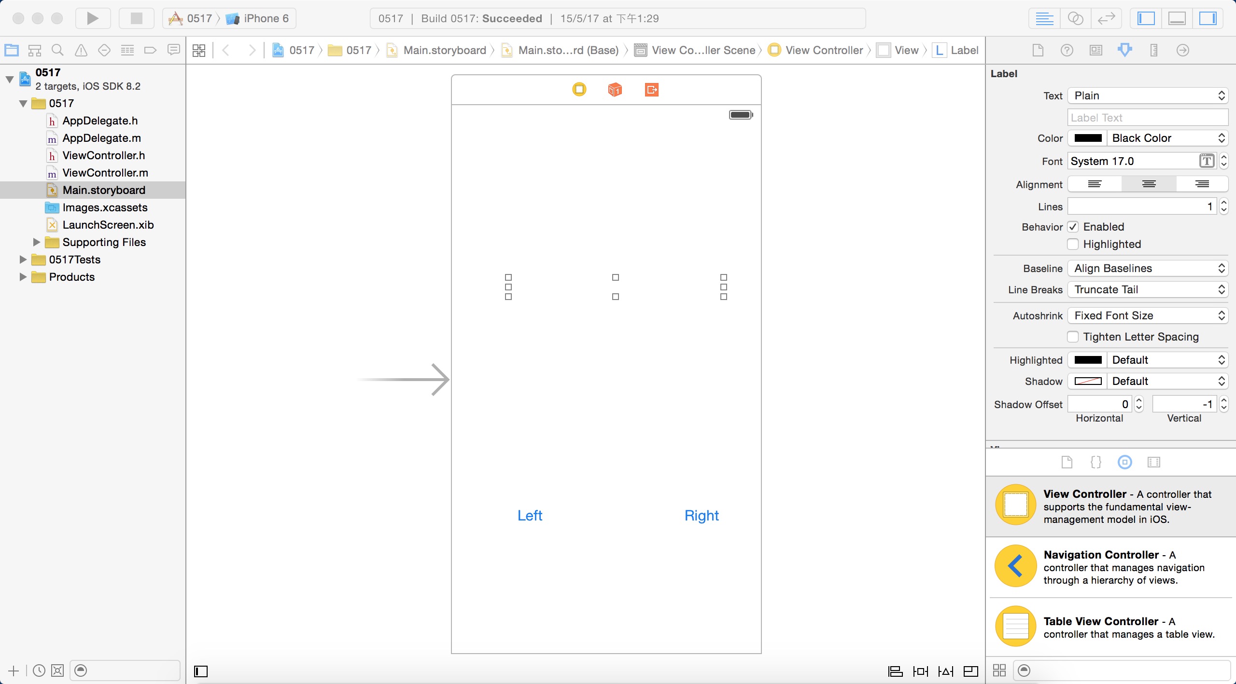The image size is (1236, 684).
Task: Open the Connections inspector tab
Action: pos(1183,50)
